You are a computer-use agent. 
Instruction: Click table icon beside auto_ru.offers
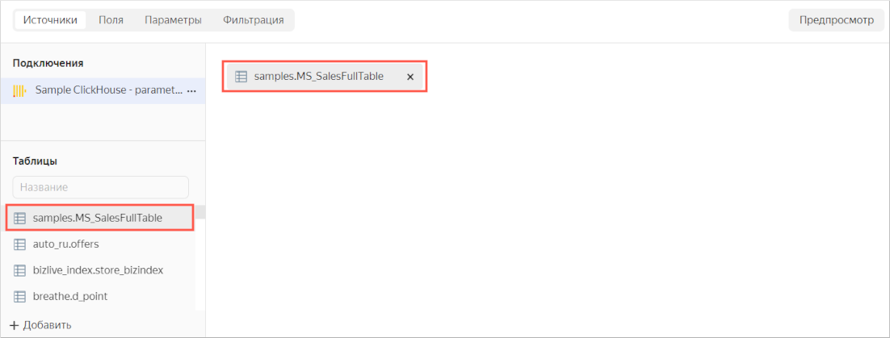pyautogui.click(x=20, y=244)
